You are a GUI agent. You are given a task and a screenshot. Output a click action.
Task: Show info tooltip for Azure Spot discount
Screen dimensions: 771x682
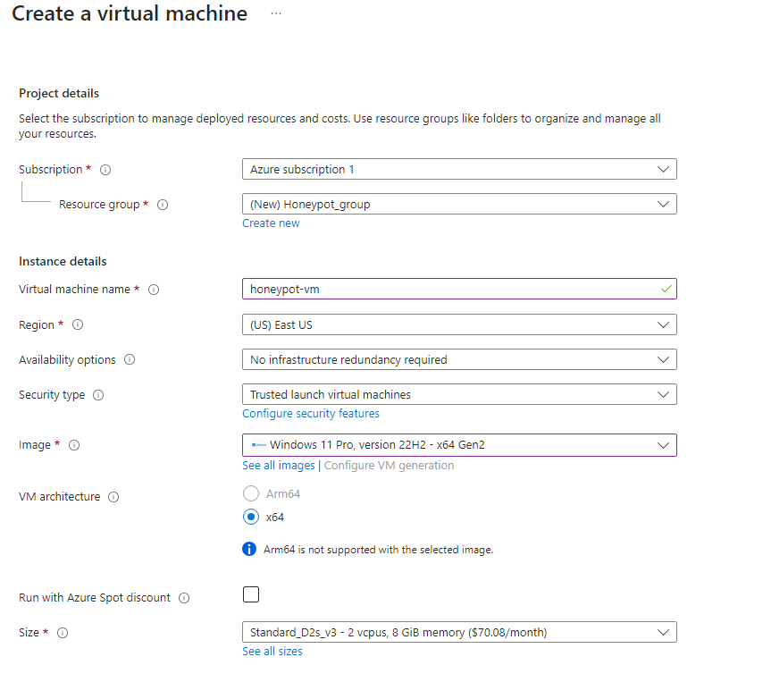[x=184, y=598]
